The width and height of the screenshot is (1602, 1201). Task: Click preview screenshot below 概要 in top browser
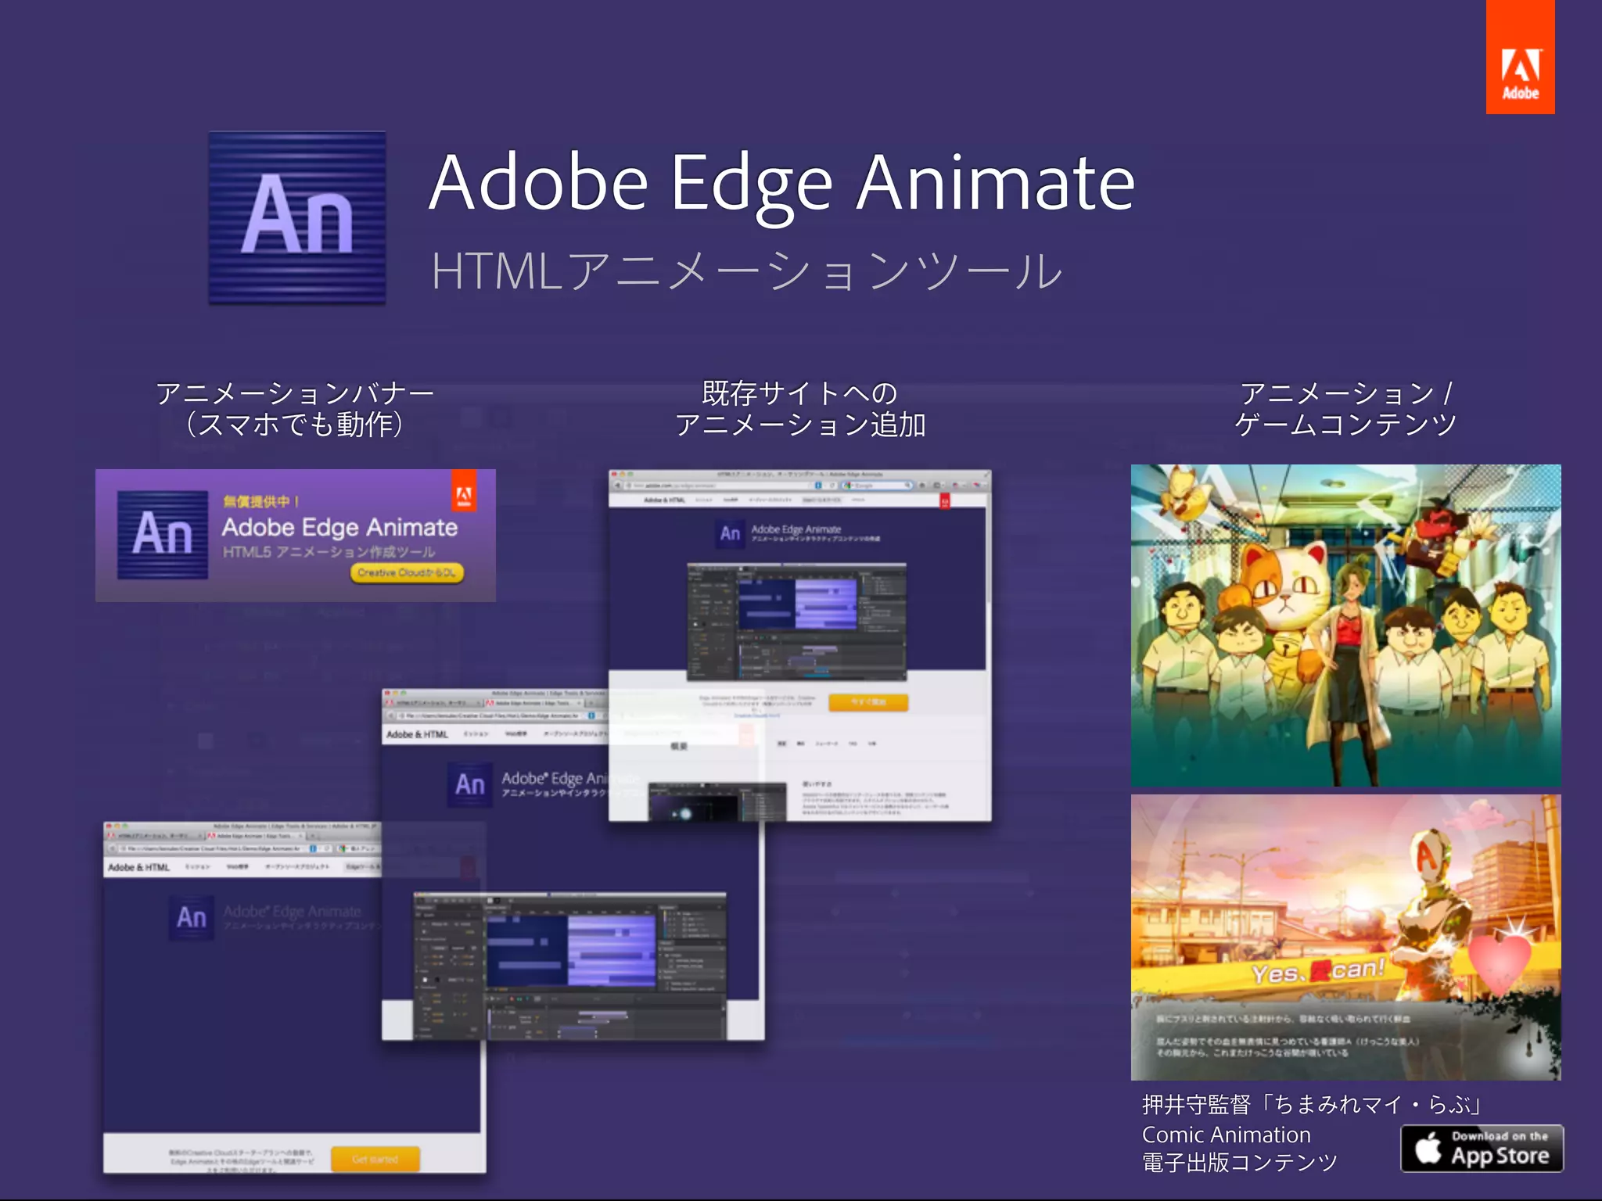(x=717, y=801)
